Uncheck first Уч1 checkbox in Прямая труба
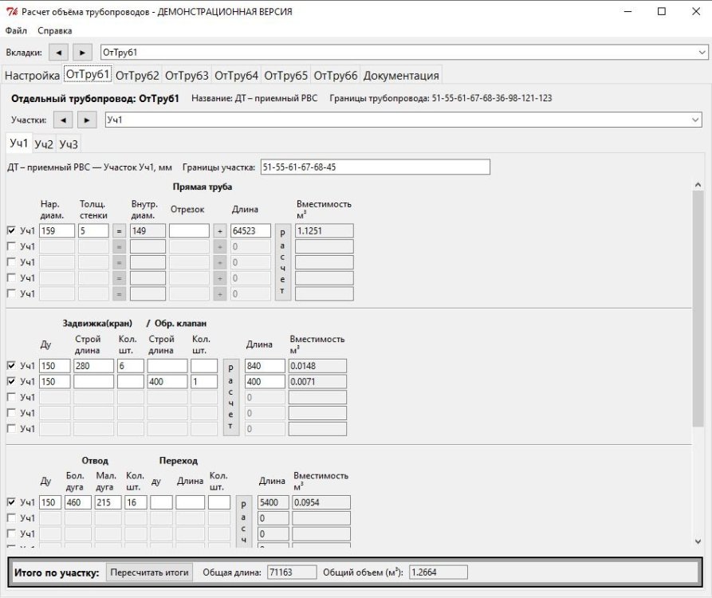The image size is (712, 598). pyautogui.click(x=11, y=230)
